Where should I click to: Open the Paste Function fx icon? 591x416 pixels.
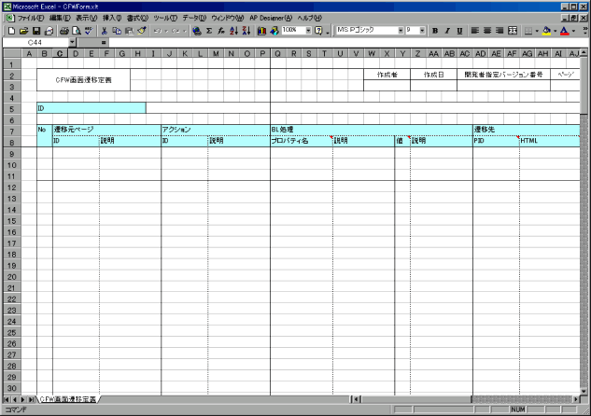click(x=221, y=31)
